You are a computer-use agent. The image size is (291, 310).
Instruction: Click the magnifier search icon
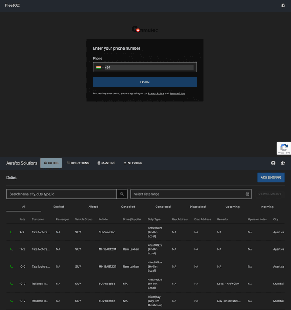click(x=122, y=194)
